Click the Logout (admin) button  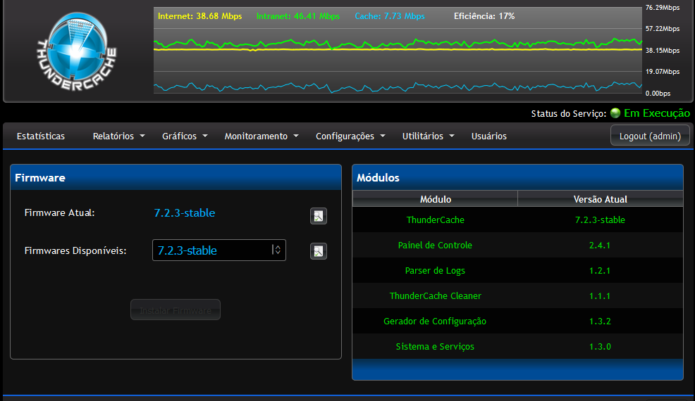pos(650,136)
